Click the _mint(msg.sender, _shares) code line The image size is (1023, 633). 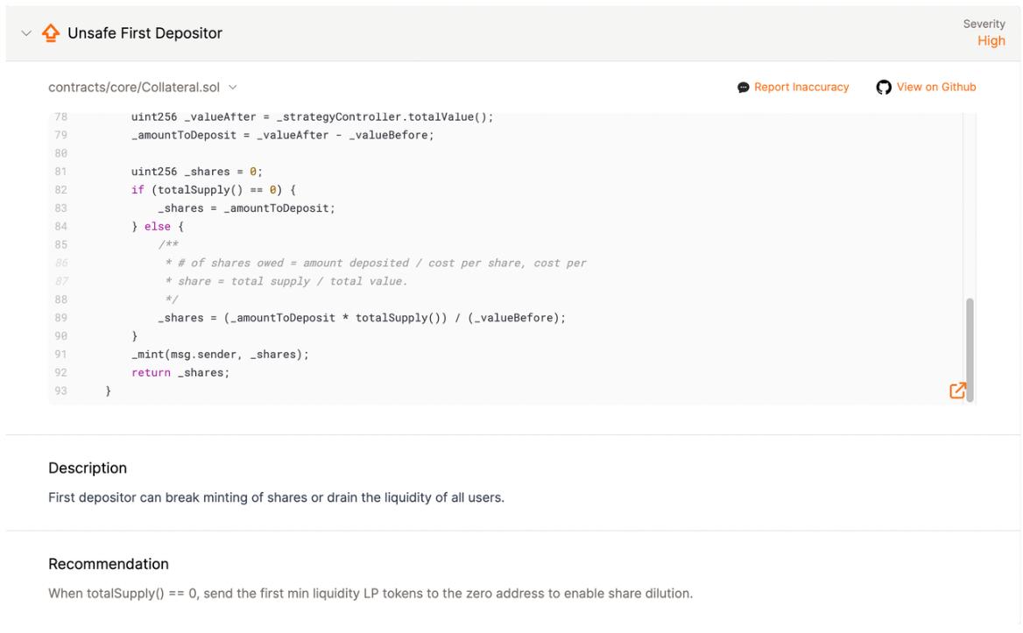click(220, 355)
